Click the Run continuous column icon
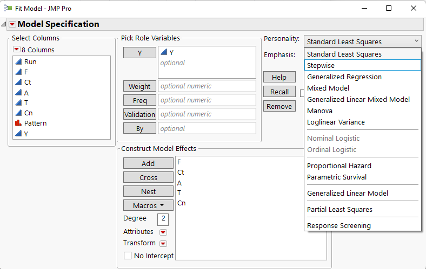This screenshot has height=269, width=426. pyautogui.click(x=18, y=62)
